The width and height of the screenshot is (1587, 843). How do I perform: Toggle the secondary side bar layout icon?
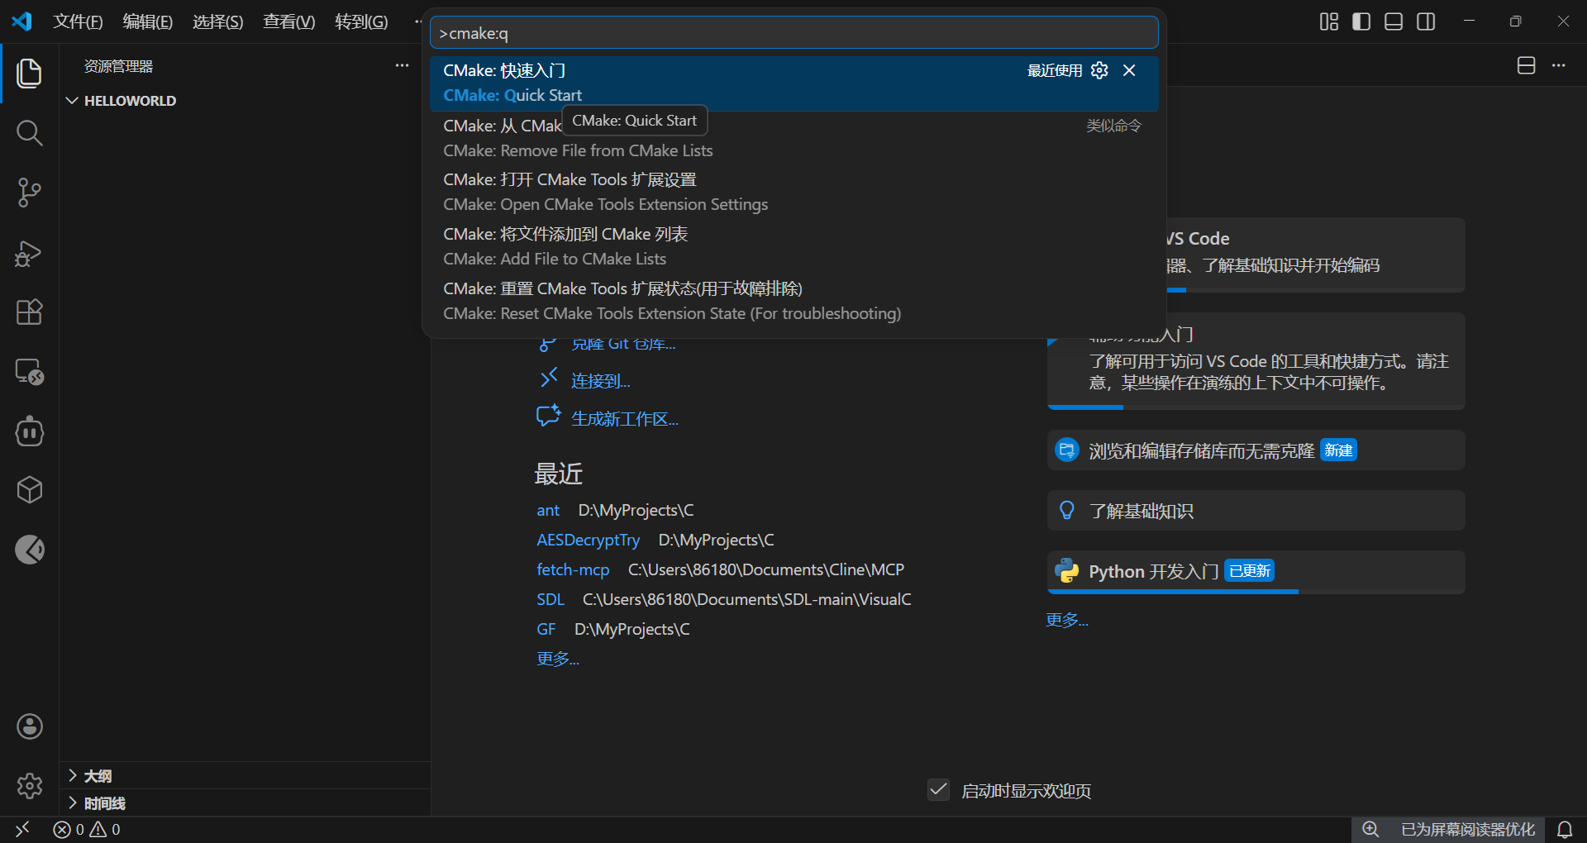(1426, 21)
